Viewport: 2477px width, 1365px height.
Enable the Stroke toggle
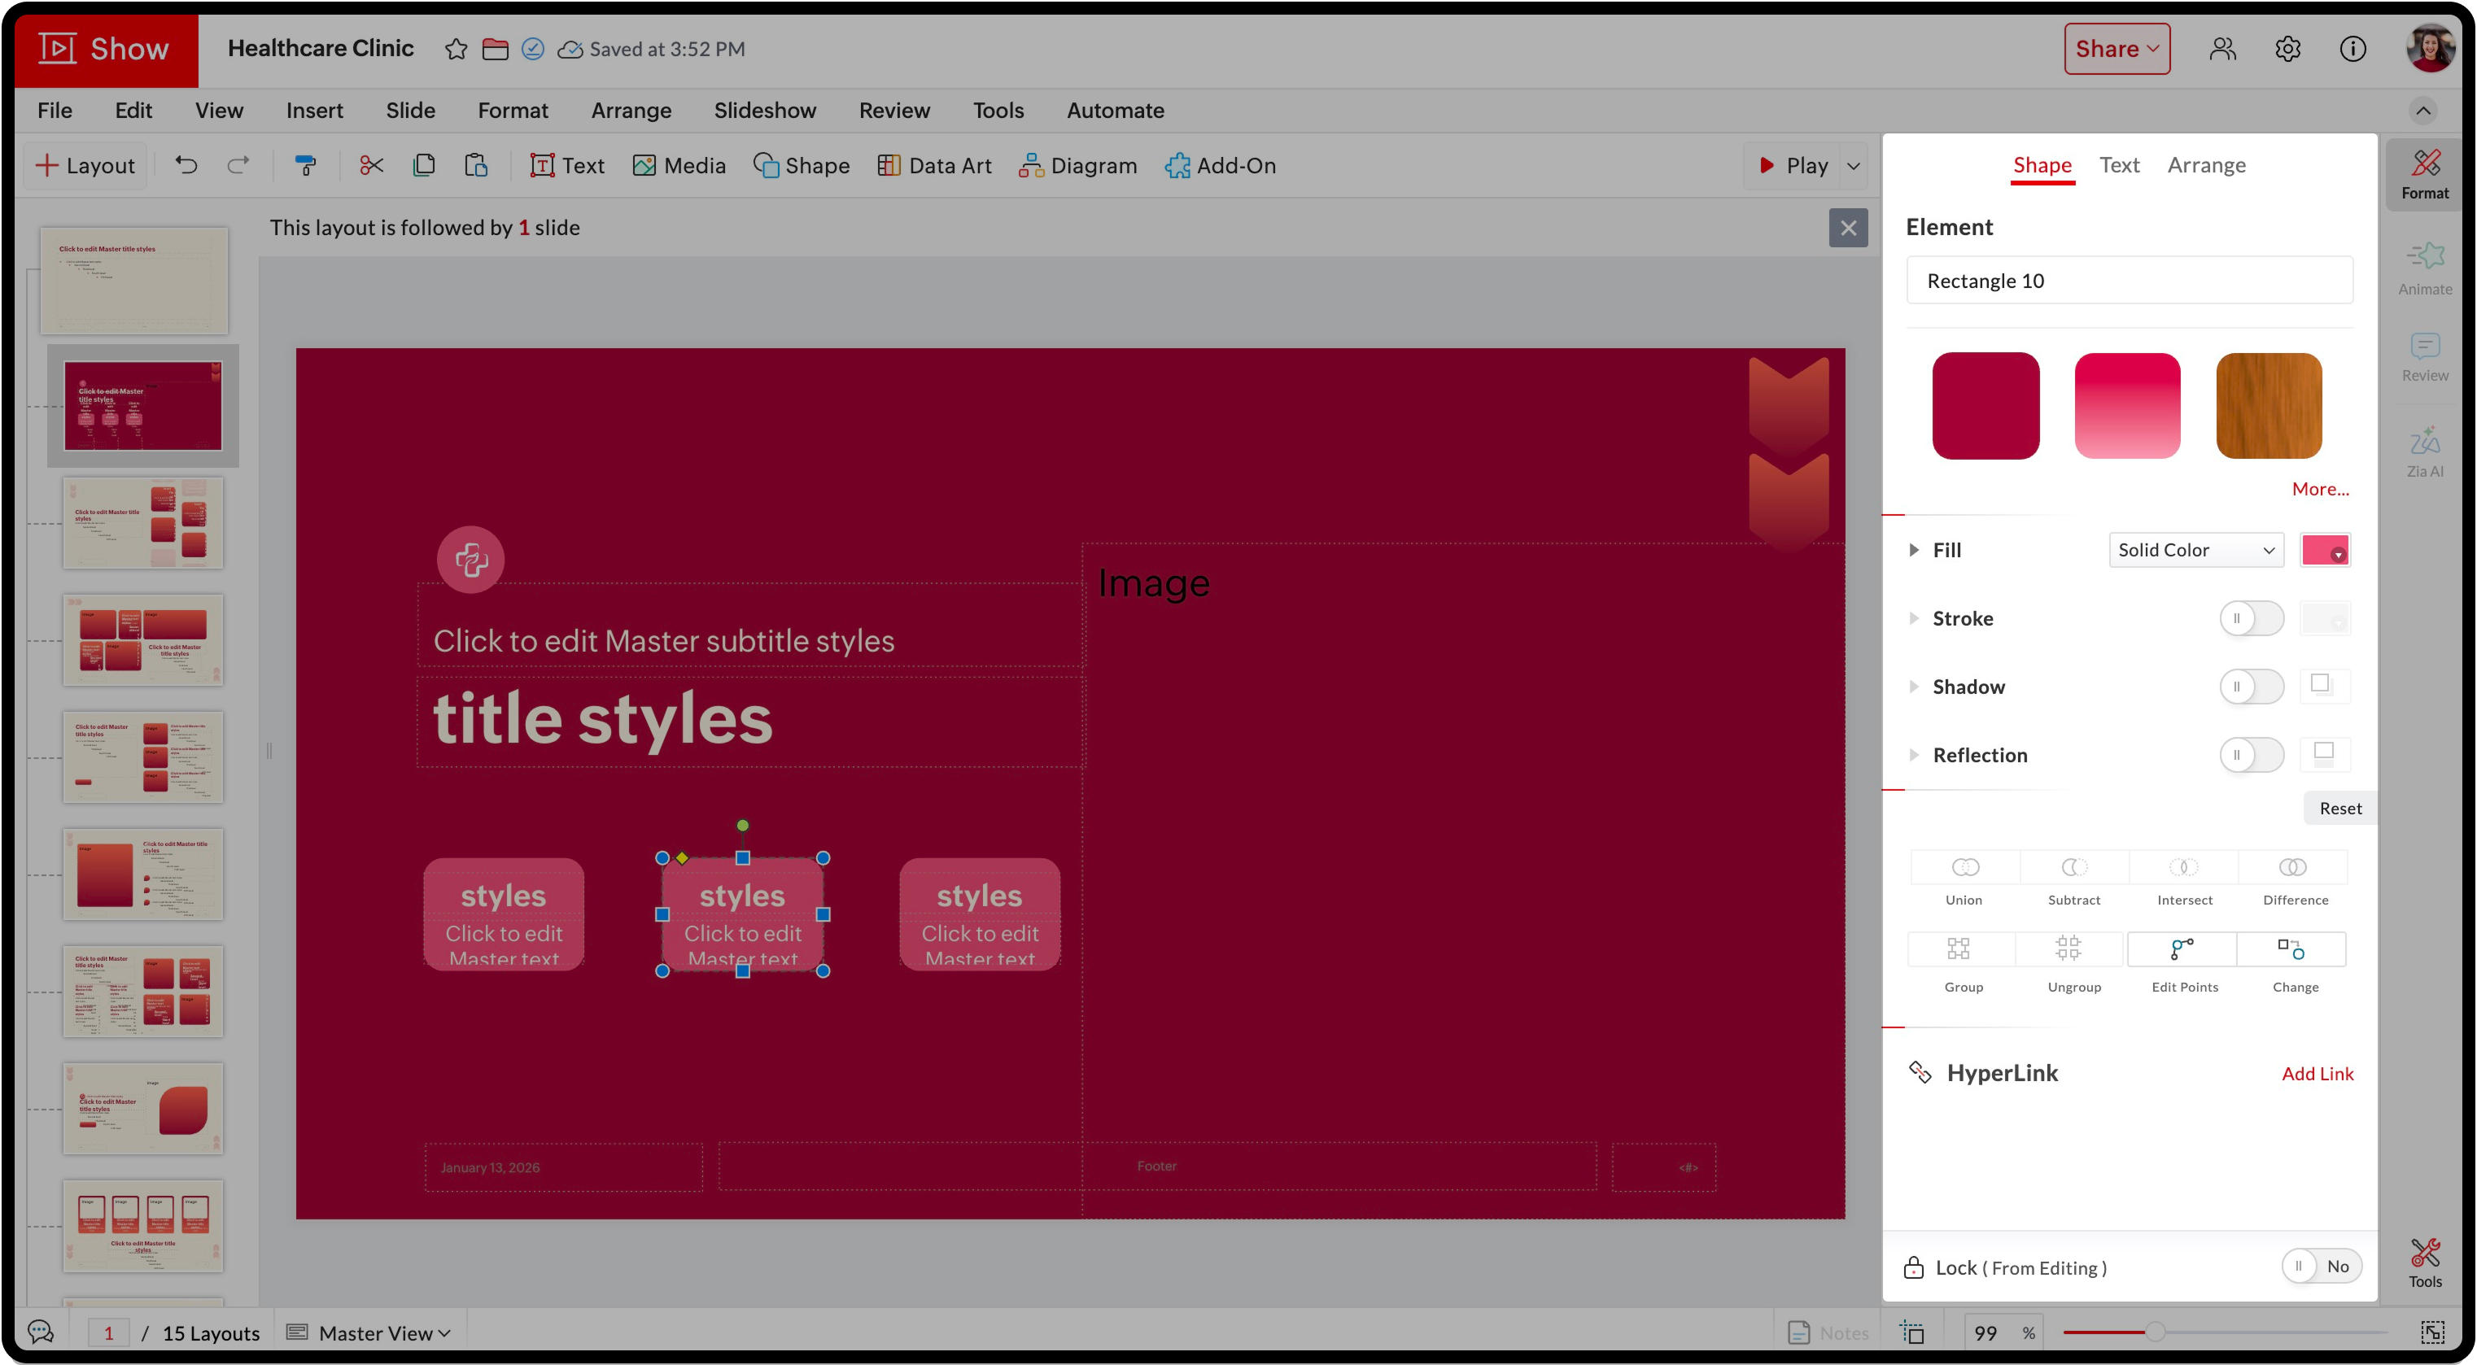point(2250,618)
